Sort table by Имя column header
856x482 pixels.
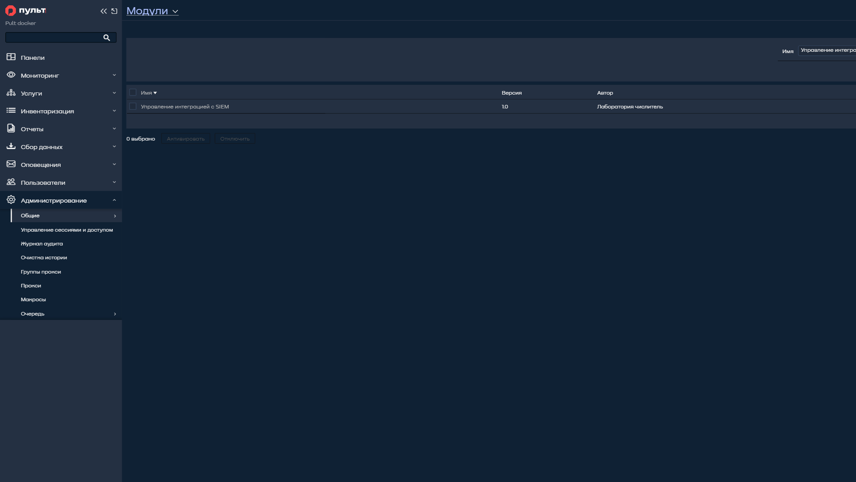[149, 93]
